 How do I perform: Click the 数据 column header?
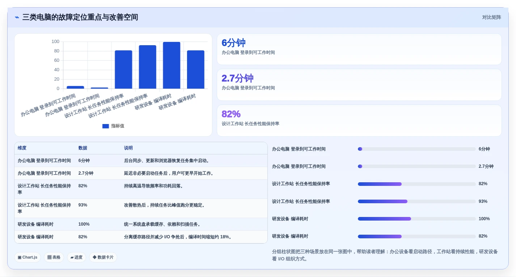83,148
